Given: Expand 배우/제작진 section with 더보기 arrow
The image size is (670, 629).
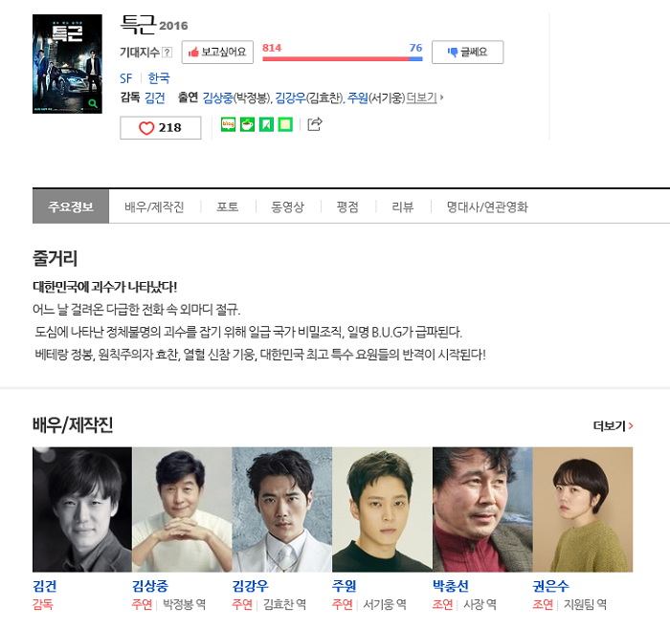Looking at the screenshot, I should click(614, 425).
